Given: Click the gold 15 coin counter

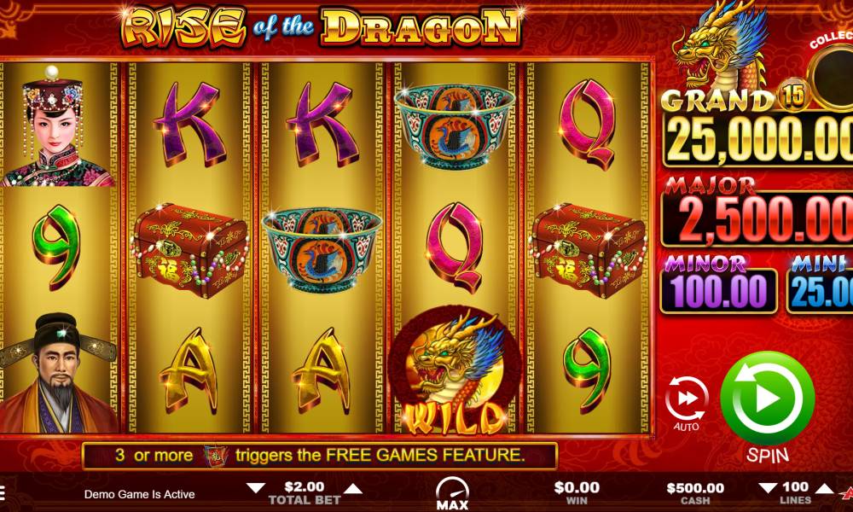Looking at the screenshot, I should (793, 95).
